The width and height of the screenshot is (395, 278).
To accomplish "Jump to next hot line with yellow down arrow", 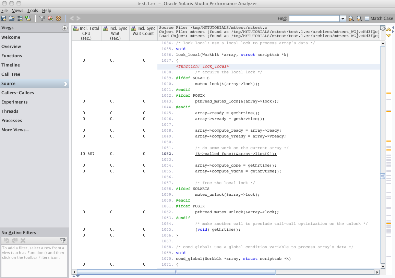I will [388, 35].
